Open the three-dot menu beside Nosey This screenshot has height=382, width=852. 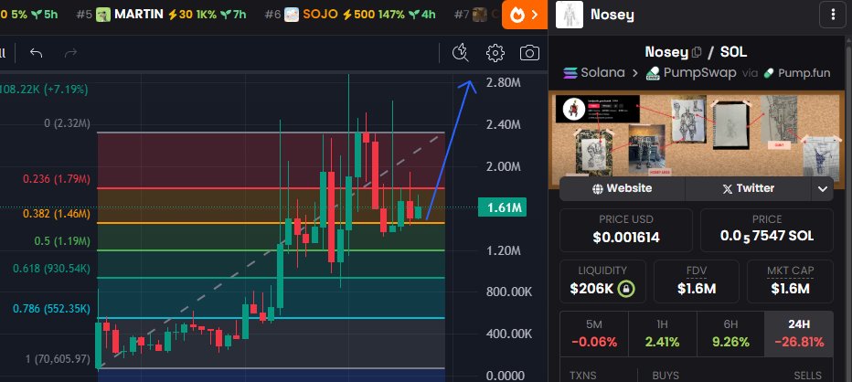tap(833, 15)
